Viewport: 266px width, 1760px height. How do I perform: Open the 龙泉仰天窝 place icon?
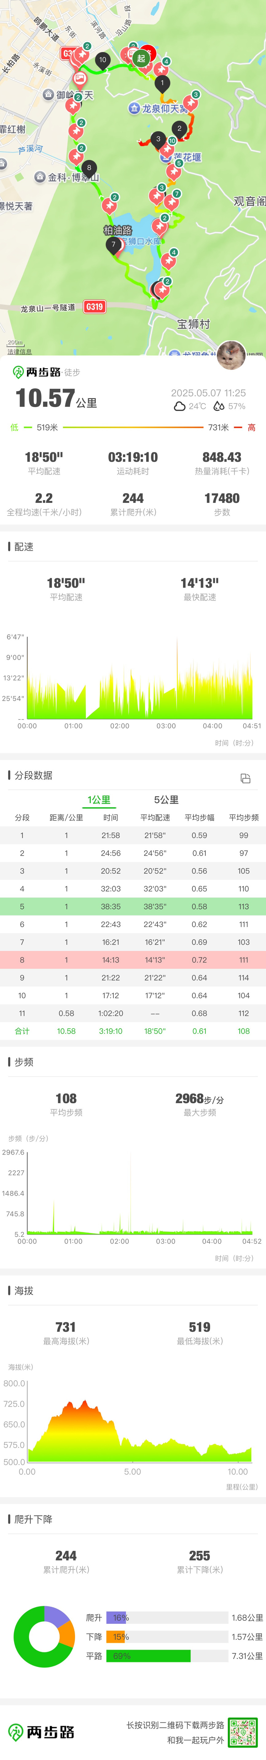pos(134,108)
